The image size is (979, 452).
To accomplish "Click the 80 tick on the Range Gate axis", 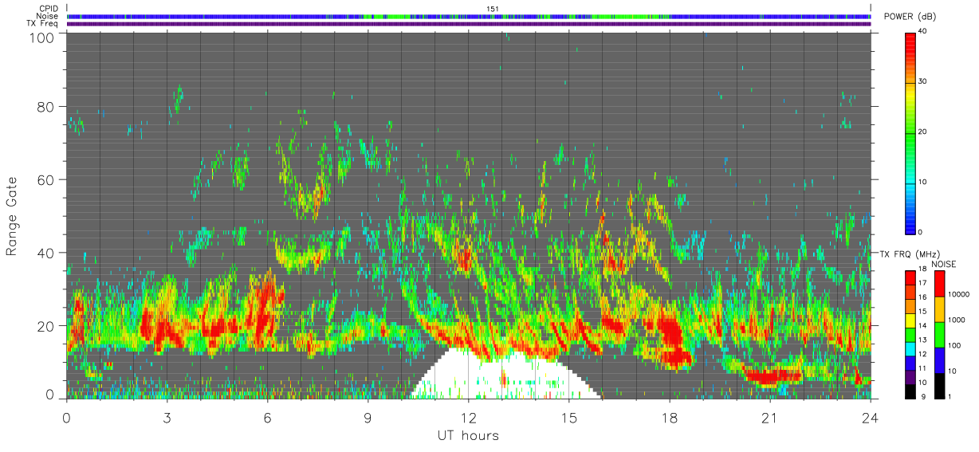I will point(45,107).
